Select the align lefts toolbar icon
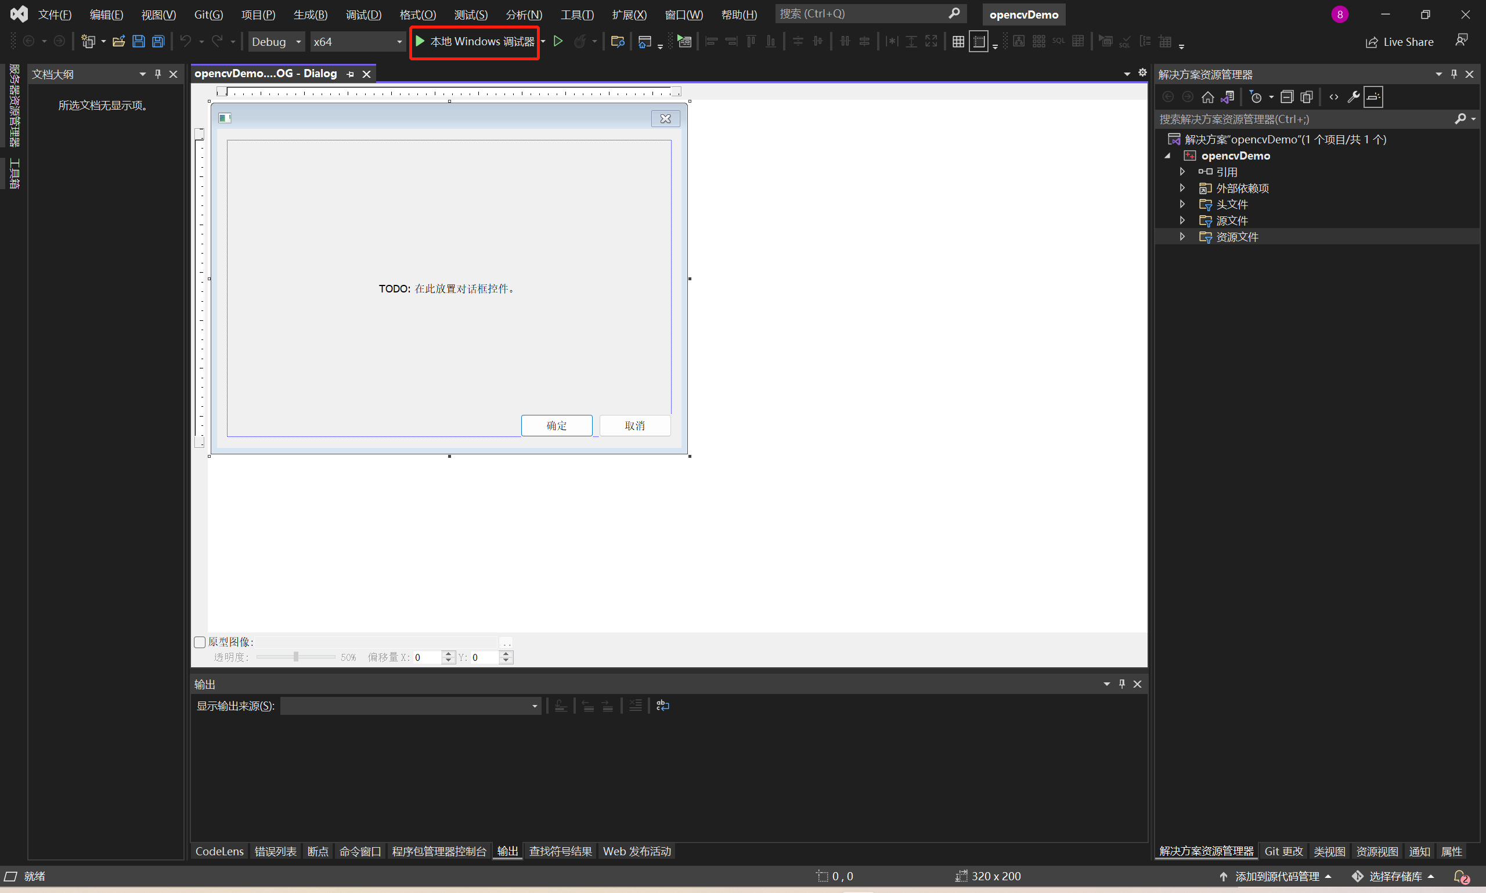 click(713, 41)
